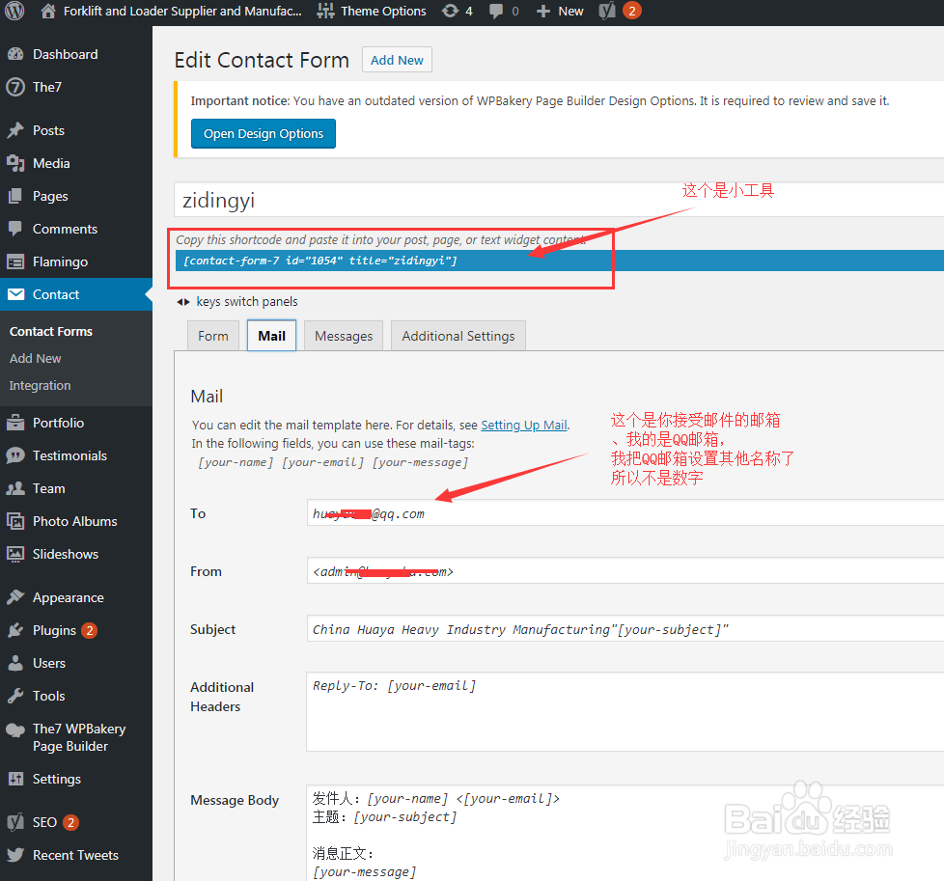Click the SEO notification badge in sidebar

pos(70,822)
